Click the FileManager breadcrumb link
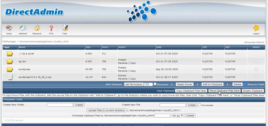Viewport: 268px width, 126px height. pyautogui.click(x=9, y=42)
